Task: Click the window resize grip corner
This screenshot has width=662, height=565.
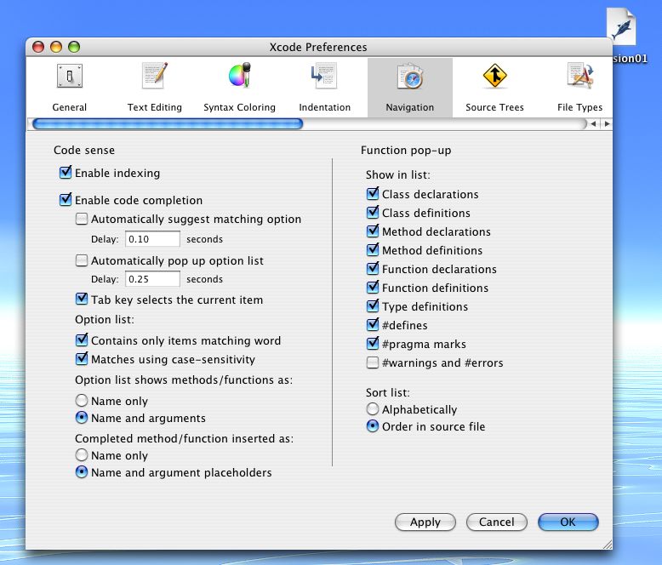Action: [x=607, y=545]
